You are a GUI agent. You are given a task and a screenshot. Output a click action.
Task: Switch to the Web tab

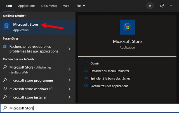(x=66, y=6)
